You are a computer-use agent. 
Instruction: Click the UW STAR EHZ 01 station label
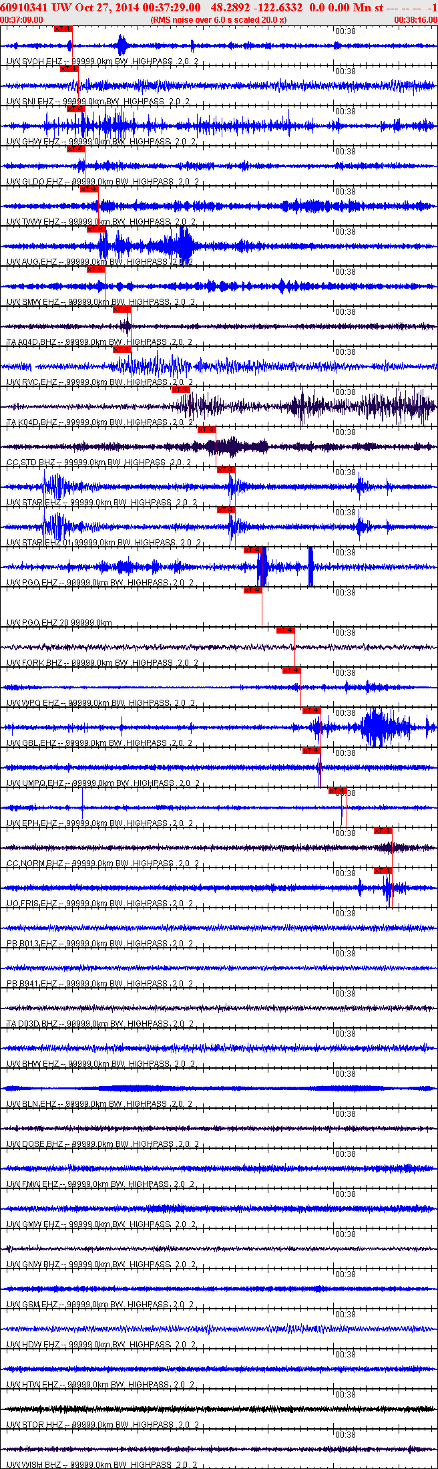103,543
